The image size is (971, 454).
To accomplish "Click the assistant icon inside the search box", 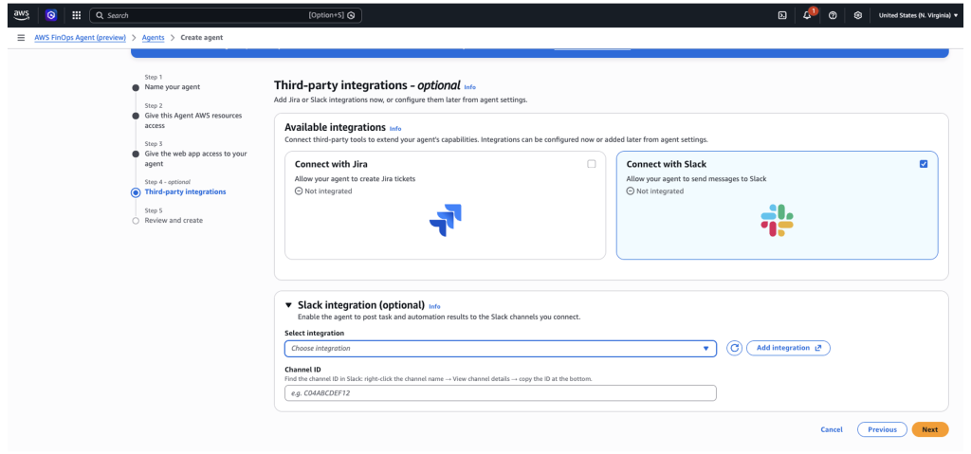I will click(351, 15).
